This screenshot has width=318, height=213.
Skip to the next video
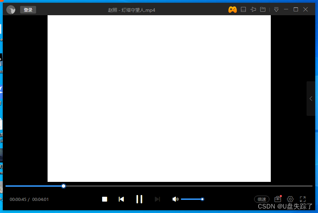pos(157,199)
